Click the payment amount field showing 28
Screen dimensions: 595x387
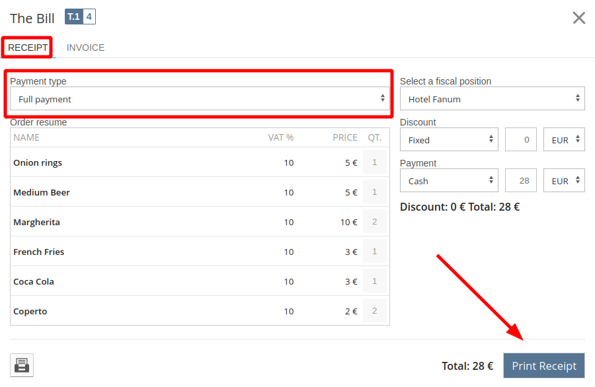(521, 181)
